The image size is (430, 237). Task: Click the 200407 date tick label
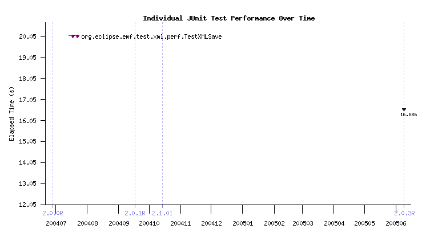click(x=56, y=224)
